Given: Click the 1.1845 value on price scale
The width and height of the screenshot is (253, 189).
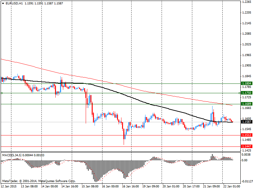Looking at the screenshot, I should (x=247, y=76).
